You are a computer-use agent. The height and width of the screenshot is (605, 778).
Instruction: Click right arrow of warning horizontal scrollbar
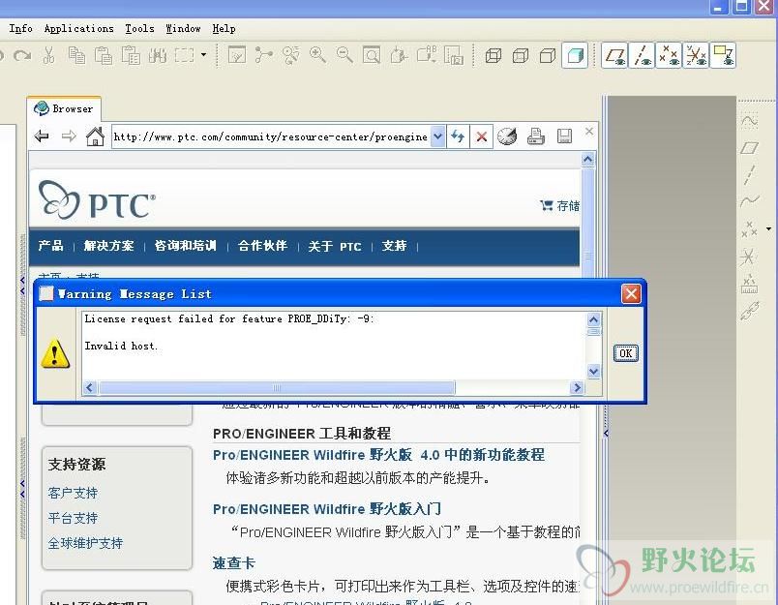(x=577, y=387)
